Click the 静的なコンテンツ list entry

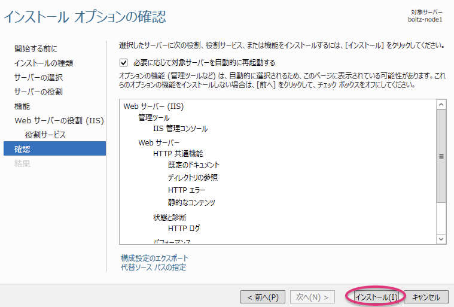(191, 202)
